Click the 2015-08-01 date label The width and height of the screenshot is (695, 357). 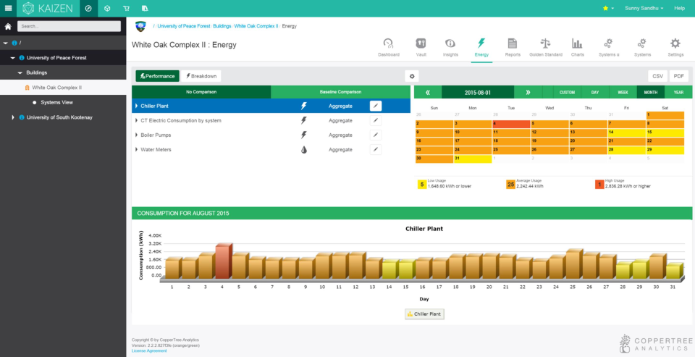[x=478, y=92]
